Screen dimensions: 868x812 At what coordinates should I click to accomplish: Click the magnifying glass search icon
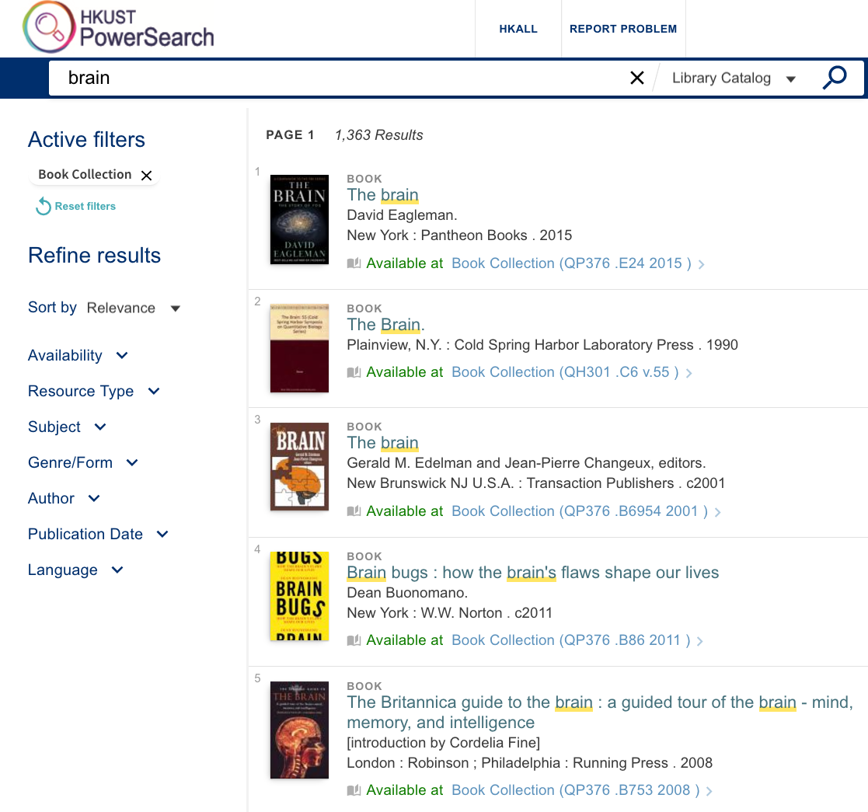[x=835, y=78]
